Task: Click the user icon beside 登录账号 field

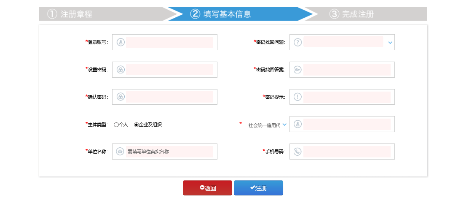Action: (x=121, y=42)
